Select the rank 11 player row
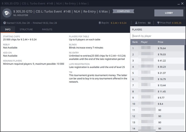This screenshot has width=186, height=132. (157, 110)
